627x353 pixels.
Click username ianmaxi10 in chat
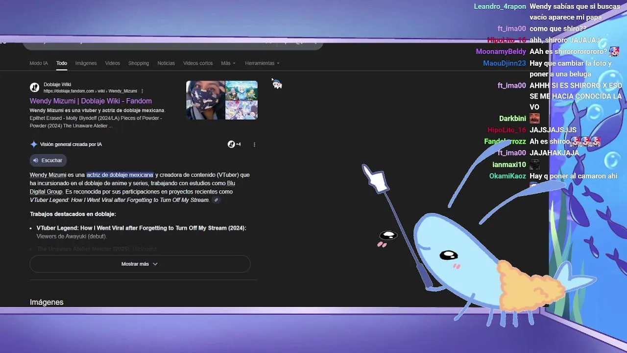(x=509, y=165)
